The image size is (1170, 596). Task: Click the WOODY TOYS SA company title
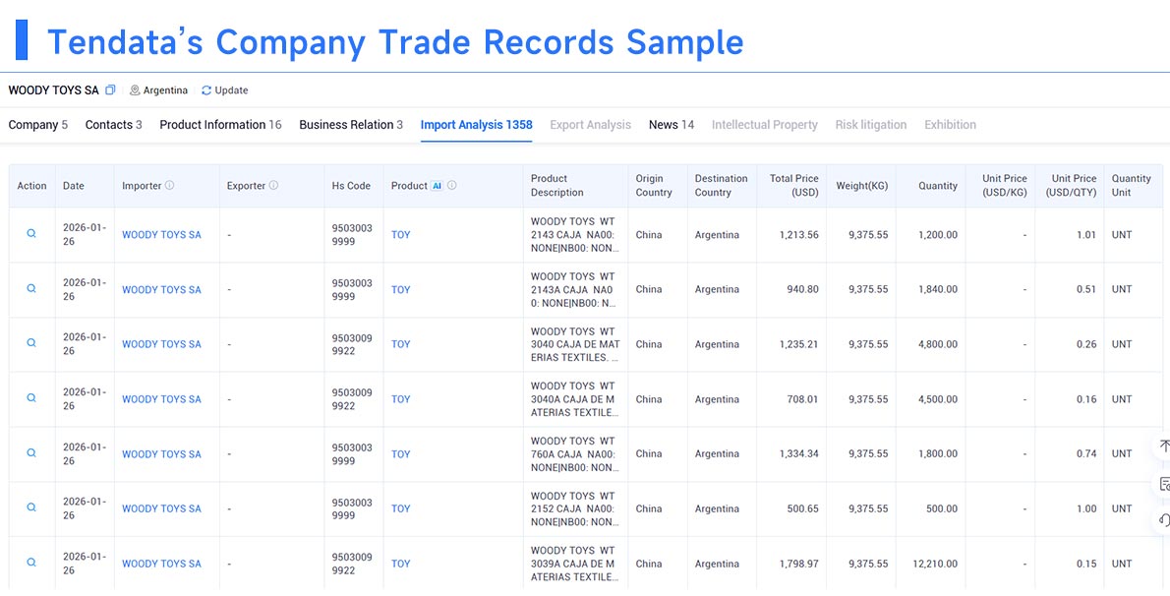(x=54, y=90)
